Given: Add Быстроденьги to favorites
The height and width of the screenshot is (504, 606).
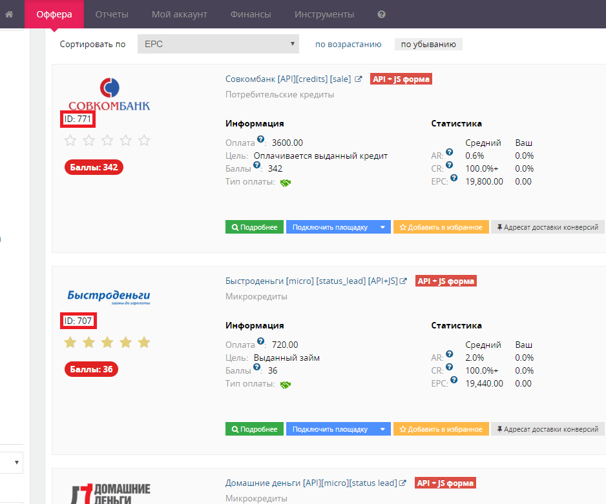Looking at the screenshot, I should [x=441, y=429].
